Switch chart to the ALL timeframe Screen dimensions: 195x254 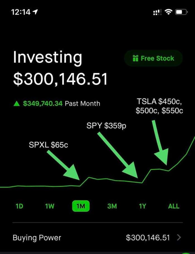[x=173, y=206]
